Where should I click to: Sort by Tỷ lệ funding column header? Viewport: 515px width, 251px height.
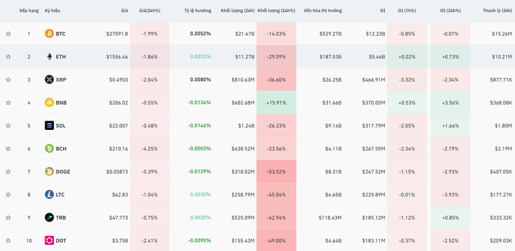click(197, 11)
